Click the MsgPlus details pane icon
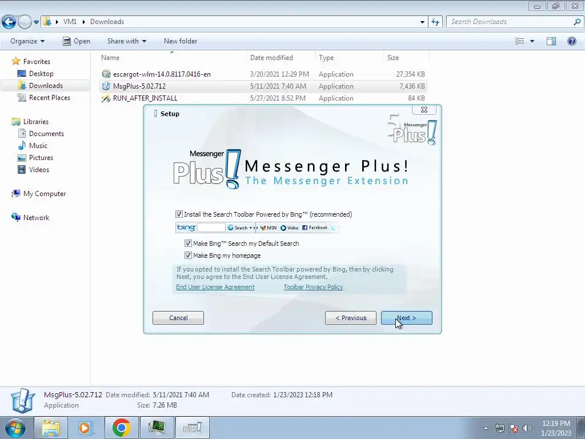This screenshot has height=439, width=585. point(23,401)
